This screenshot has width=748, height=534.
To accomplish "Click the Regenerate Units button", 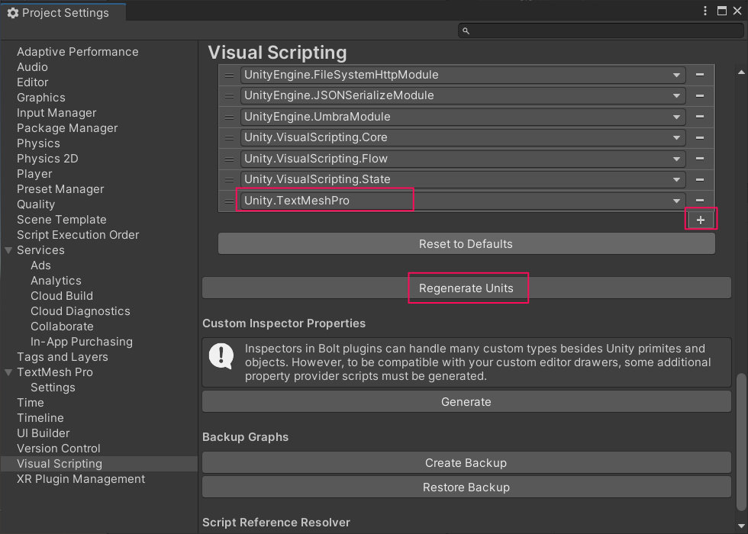I will tap(466, 288).
